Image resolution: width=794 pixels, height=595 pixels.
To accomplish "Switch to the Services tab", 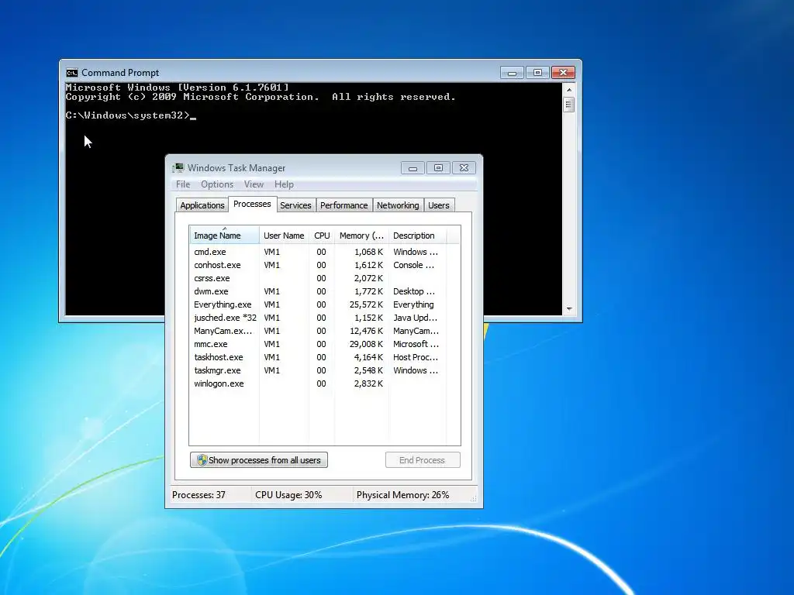I will [x=295, y=205].
